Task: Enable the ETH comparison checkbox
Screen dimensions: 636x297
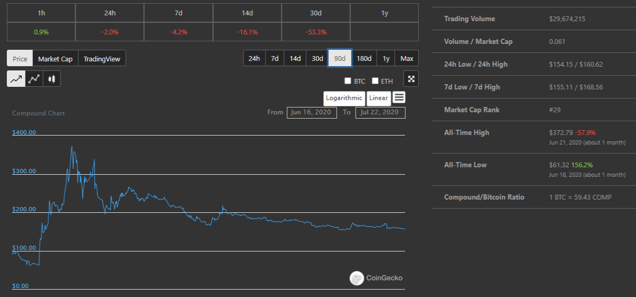Action: pos(375,81)
